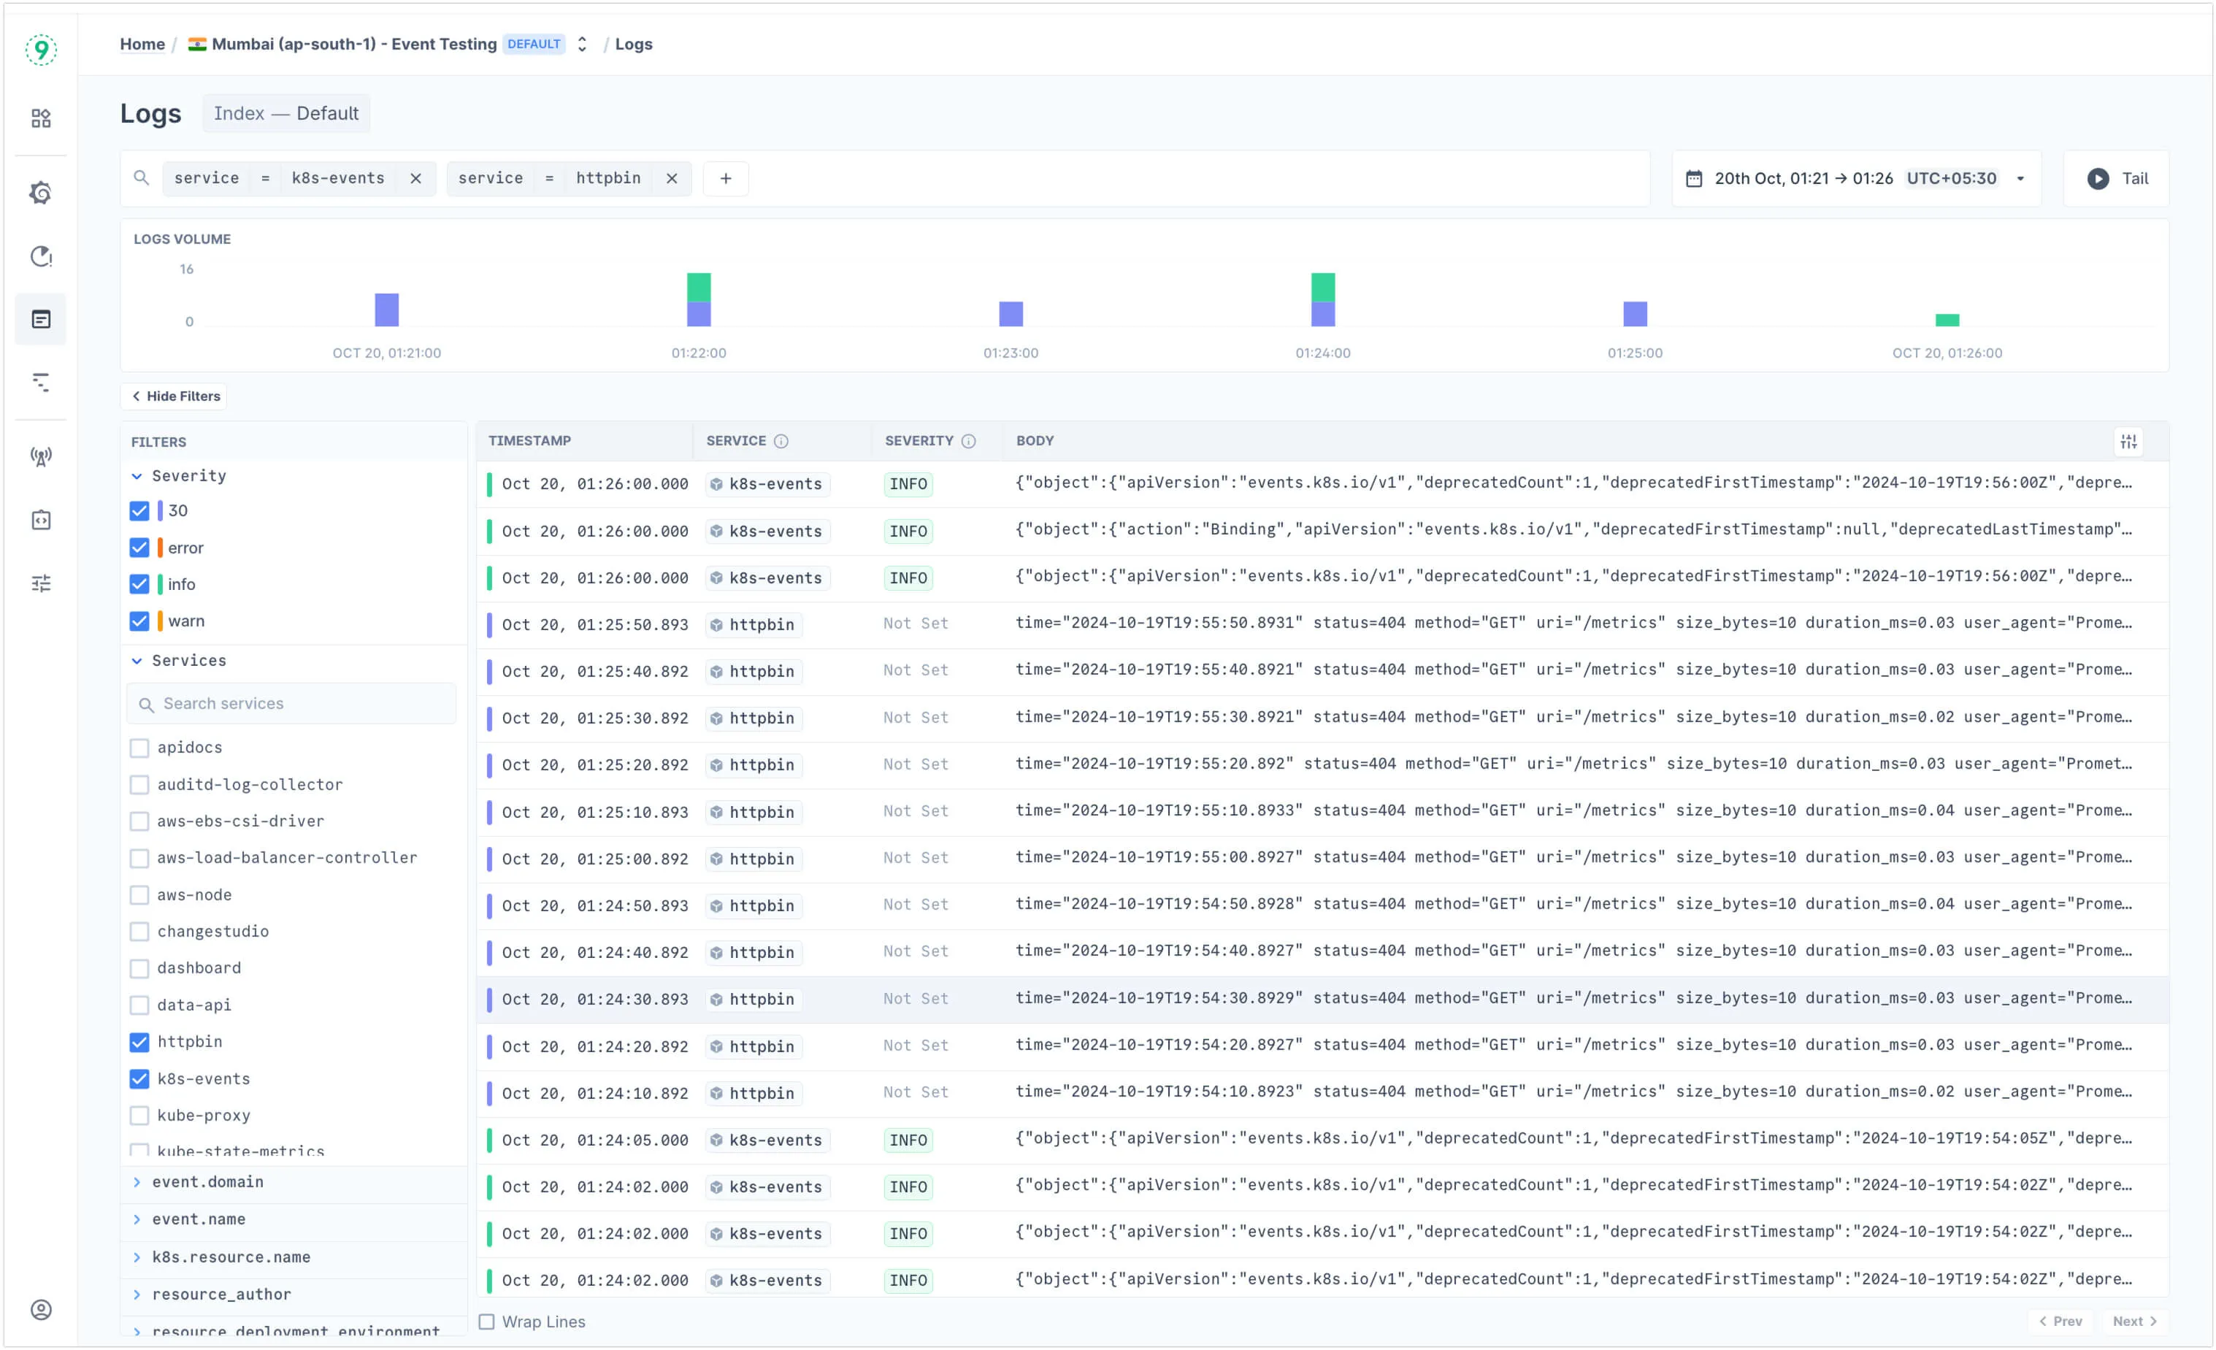
Task: Click the dashboards grid sidebar icon
Action: click(40, 118)
